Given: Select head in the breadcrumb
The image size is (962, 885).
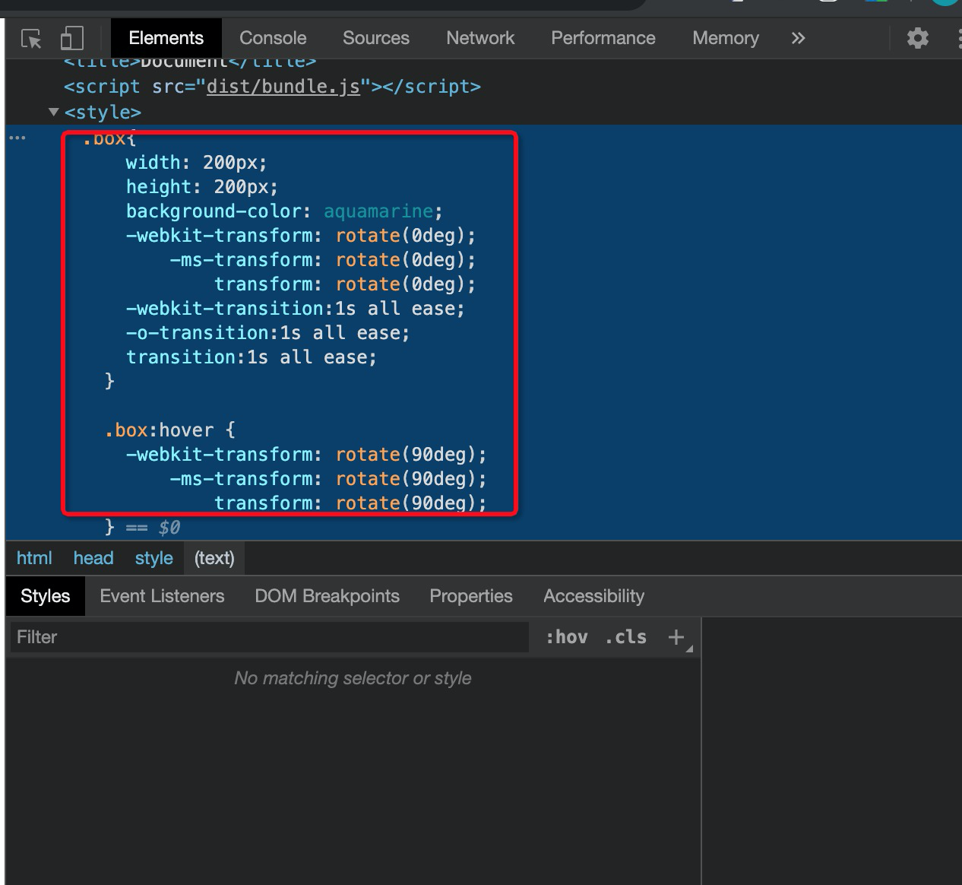Looking at the screenshot, I should coord(93,558).
